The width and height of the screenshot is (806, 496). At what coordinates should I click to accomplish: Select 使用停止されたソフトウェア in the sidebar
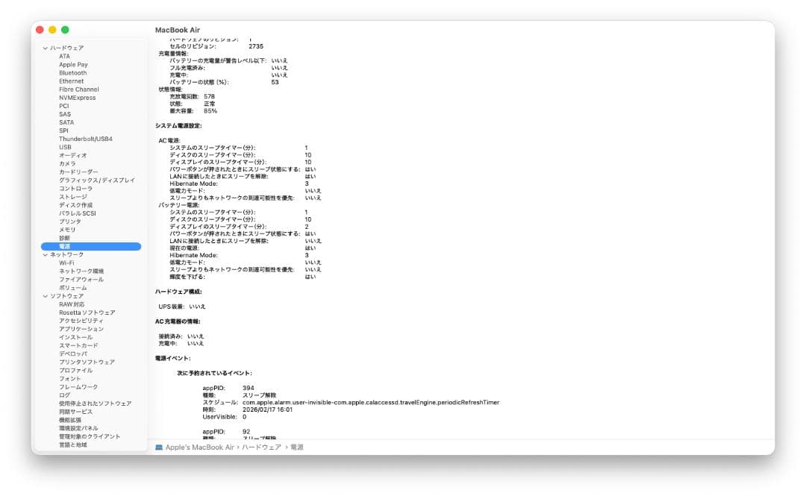(x=95, y=404)
